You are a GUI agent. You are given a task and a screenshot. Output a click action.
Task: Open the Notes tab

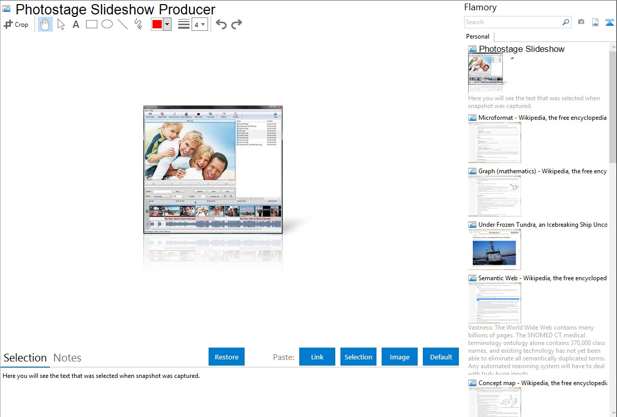(x=67, y=358)
